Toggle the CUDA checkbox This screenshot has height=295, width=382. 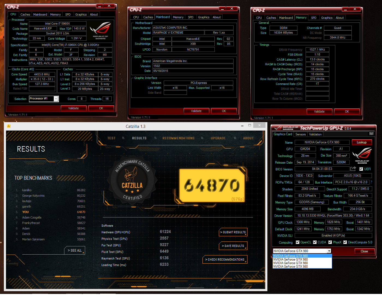pos(315,242)
